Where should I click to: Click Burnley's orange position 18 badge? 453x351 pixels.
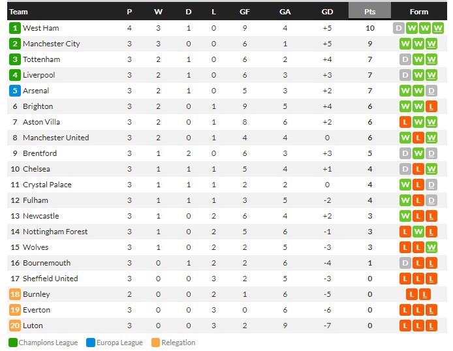(x=15, y=294)
